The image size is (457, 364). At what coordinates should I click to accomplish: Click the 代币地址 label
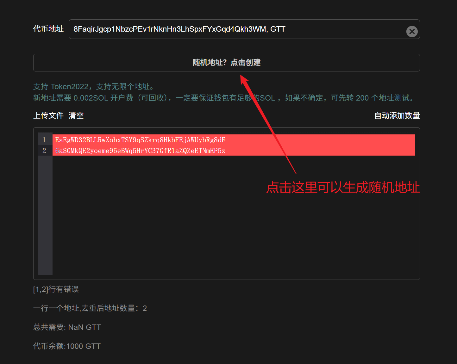pyautogui.click(x=48, y=29)
